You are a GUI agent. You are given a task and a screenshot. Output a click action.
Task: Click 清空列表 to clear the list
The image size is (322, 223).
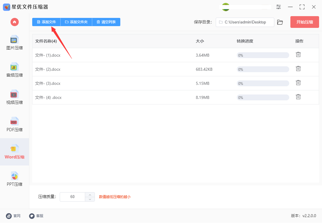(x=106, y=22)
